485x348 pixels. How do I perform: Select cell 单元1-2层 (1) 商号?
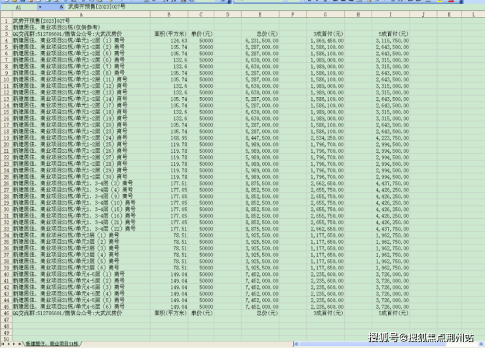tap(81, 41)
